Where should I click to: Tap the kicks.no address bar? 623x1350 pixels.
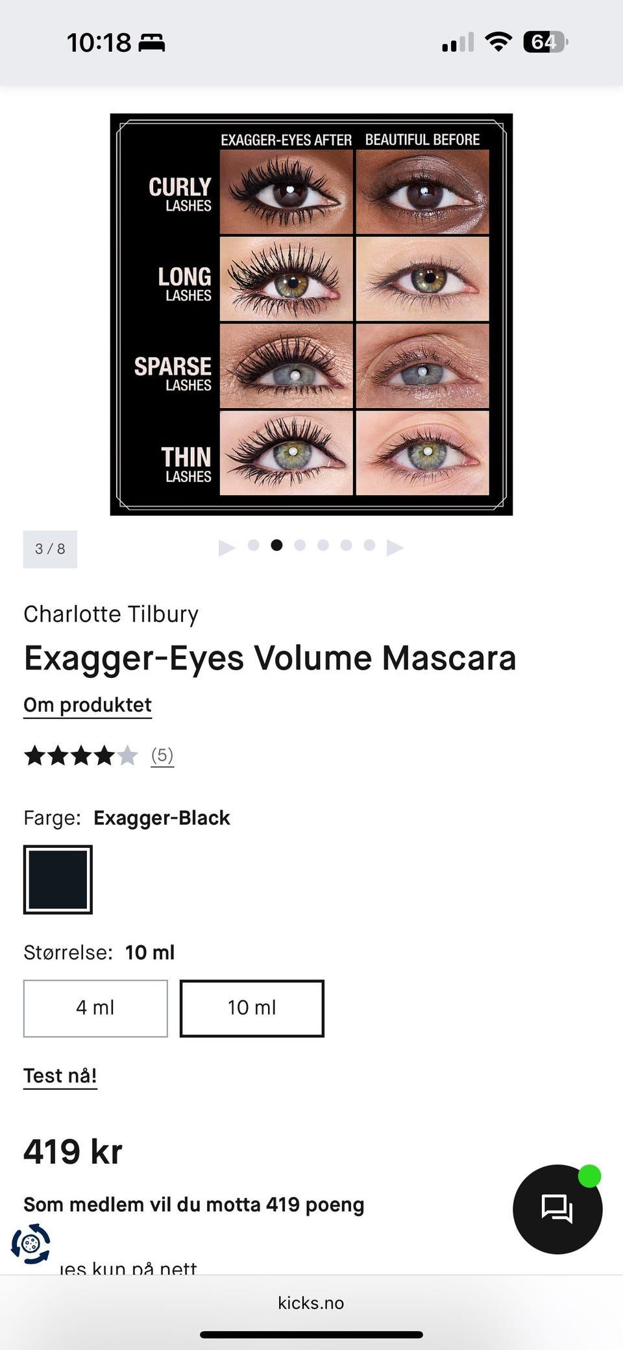[x=311, y=1303]
